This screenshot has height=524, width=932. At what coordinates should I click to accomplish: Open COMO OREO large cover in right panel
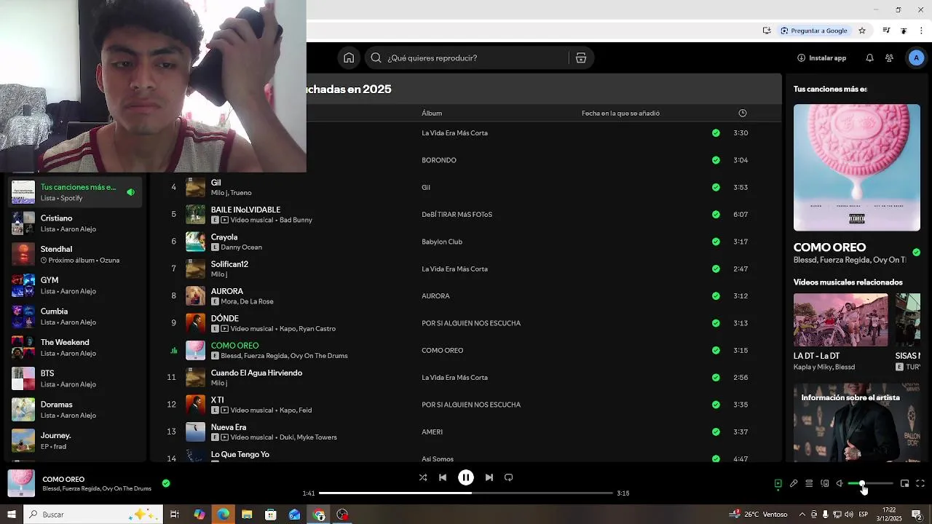pos(857,167)
